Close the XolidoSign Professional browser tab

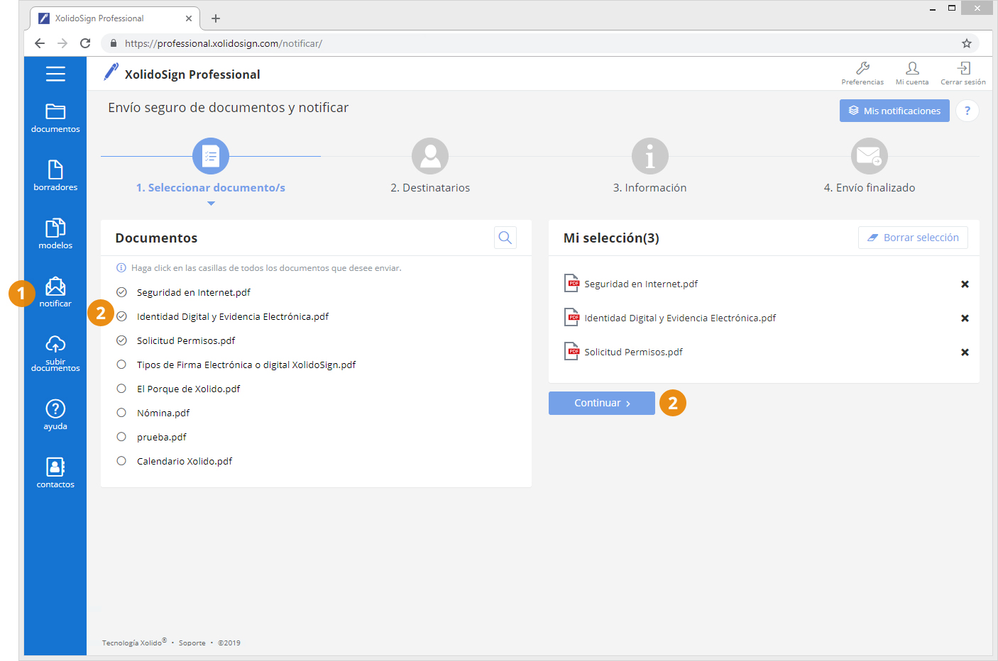click(189, 18)
